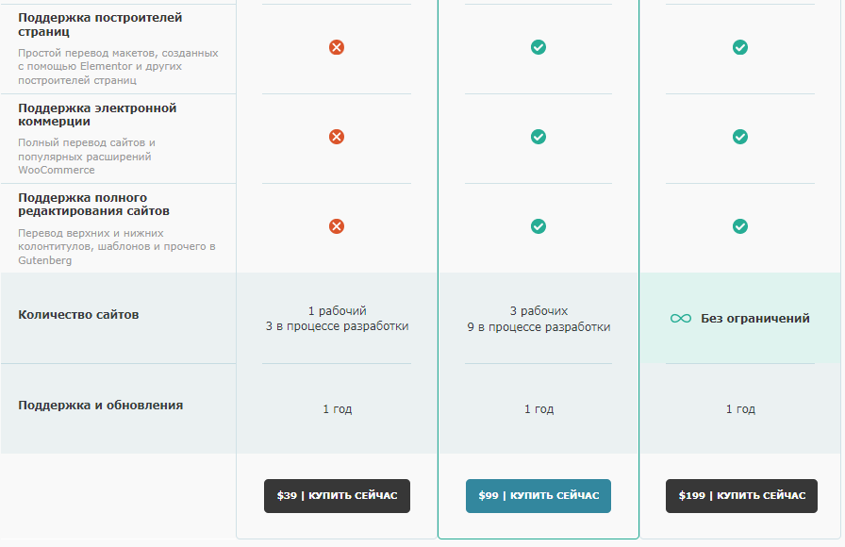Click the green check for e-commerce support, rightmost plan
This screenshot has height=547, width=845.
[741, 136]
